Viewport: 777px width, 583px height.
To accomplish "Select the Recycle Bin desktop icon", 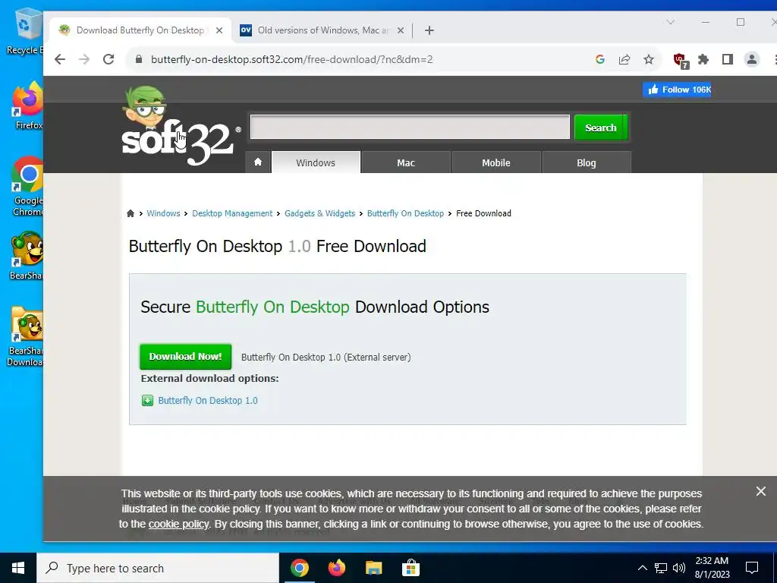I will pos(24,32).
